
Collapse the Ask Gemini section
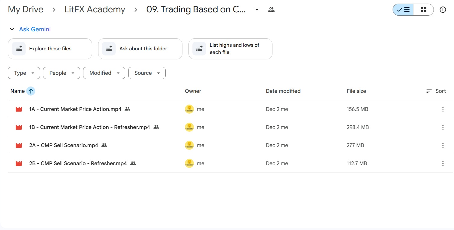tap(12, 29)
